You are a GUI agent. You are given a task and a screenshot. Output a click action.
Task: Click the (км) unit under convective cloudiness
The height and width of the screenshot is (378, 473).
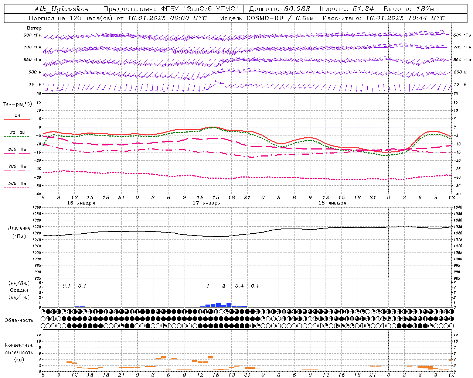[x=19, y=359]
